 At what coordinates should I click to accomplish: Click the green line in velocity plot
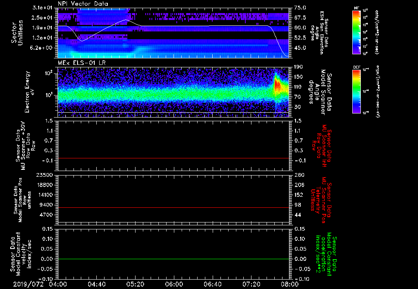(173, 259)
